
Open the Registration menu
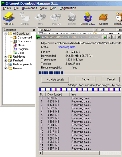[68, 8]
